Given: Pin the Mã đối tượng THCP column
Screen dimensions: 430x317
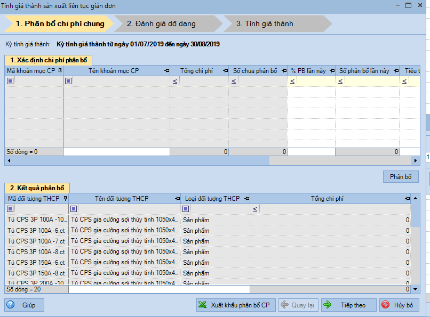Looking at the screenshot, I should click(65, 199).
